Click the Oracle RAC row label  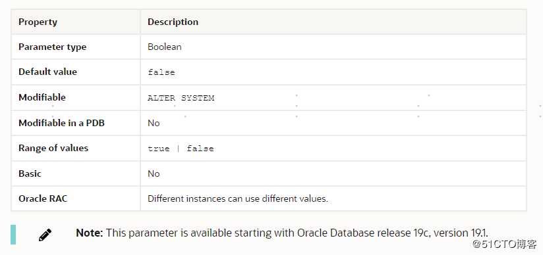[x=43, y=198]
